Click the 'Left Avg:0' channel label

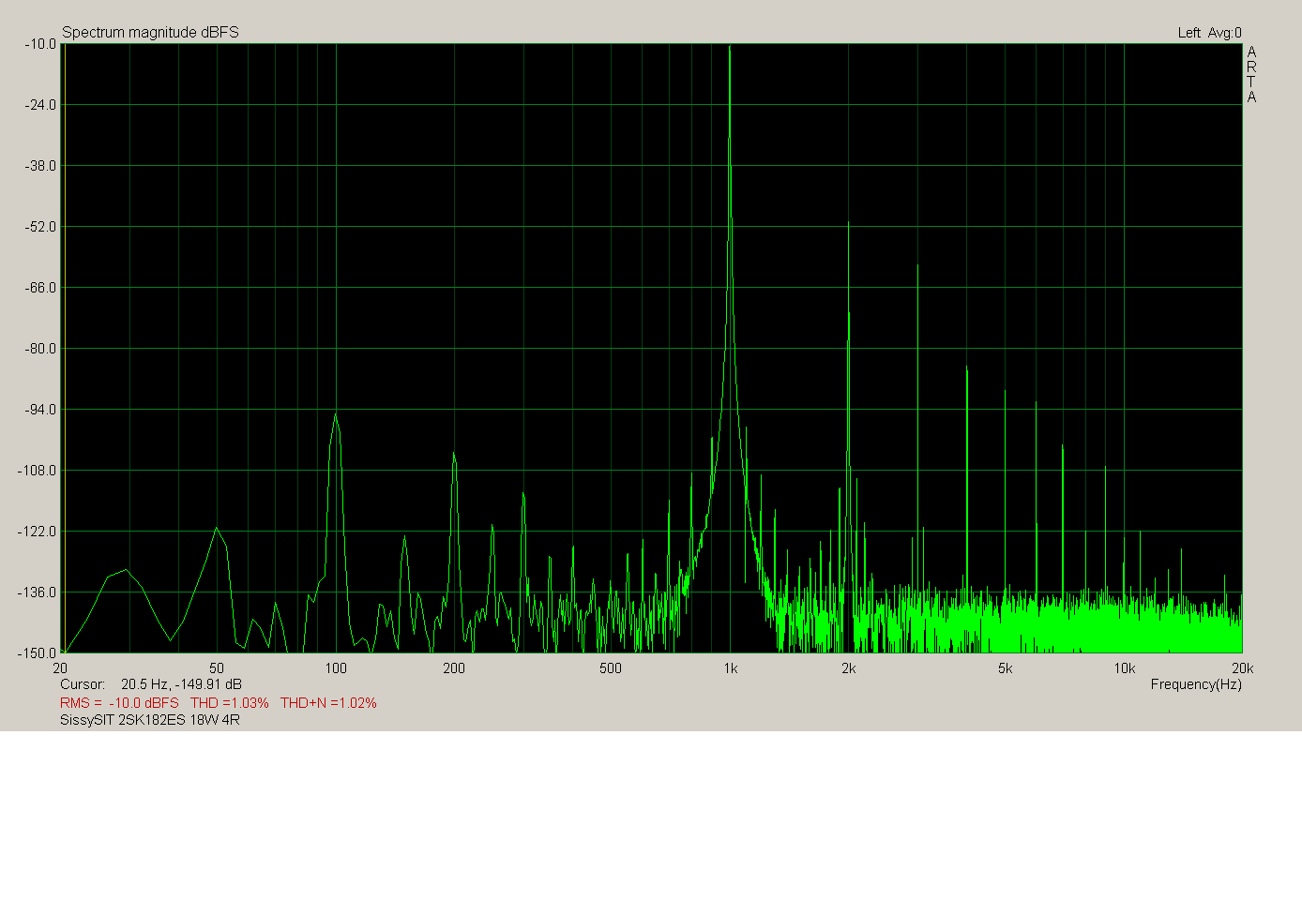click(x=1209, y=33)
